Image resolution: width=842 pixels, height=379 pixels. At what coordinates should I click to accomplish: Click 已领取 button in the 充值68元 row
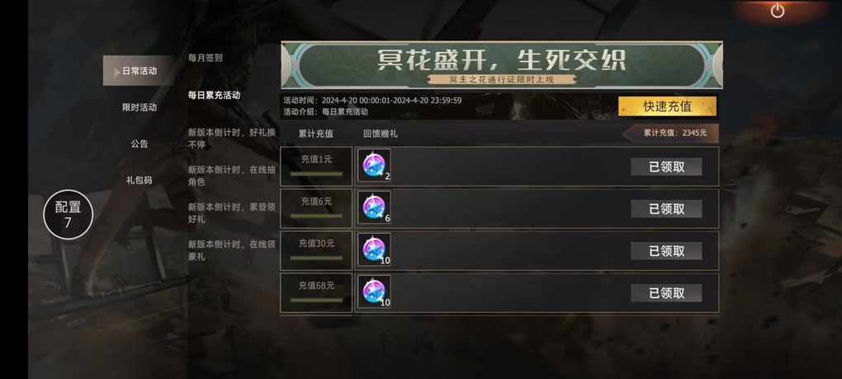click(666, 293)
